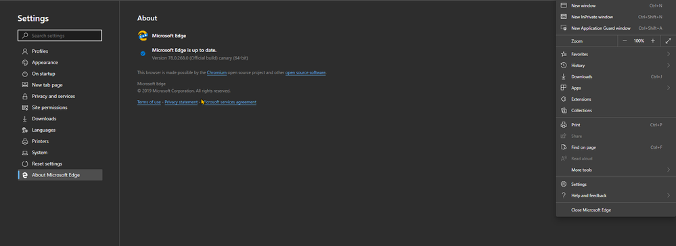The width and height of the screenshot is (676, 246).
Task: Click the Profiles person icon in sidebar
Action: [24, 51]
